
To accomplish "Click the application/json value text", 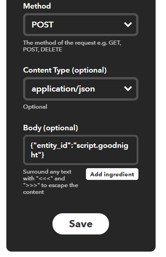I will pyautogui.click(x=63, y=89).
